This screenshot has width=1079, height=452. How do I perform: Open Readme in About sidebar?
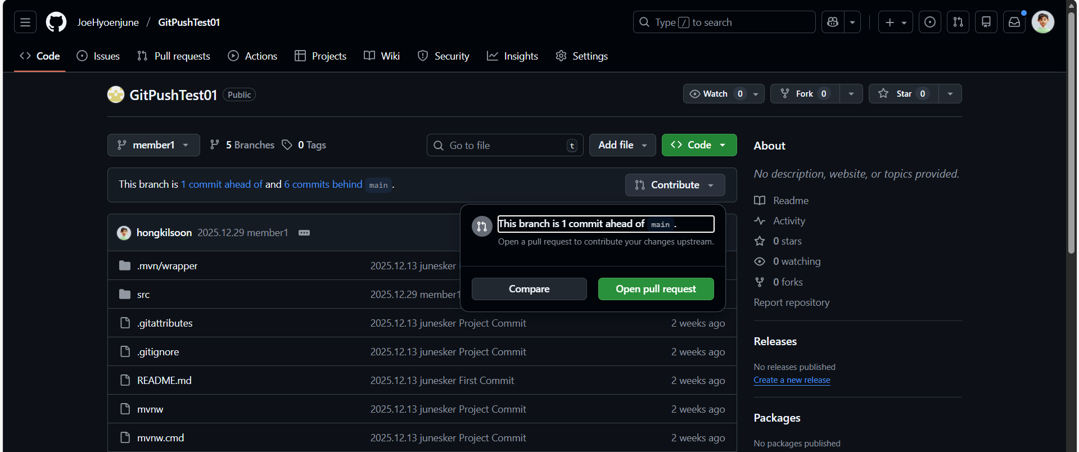coord(781,201)
